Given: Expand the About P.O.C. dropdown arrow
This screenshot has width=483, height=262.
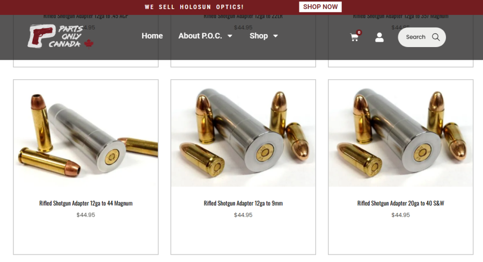Looking at the screenshot, I should point(230,36).
